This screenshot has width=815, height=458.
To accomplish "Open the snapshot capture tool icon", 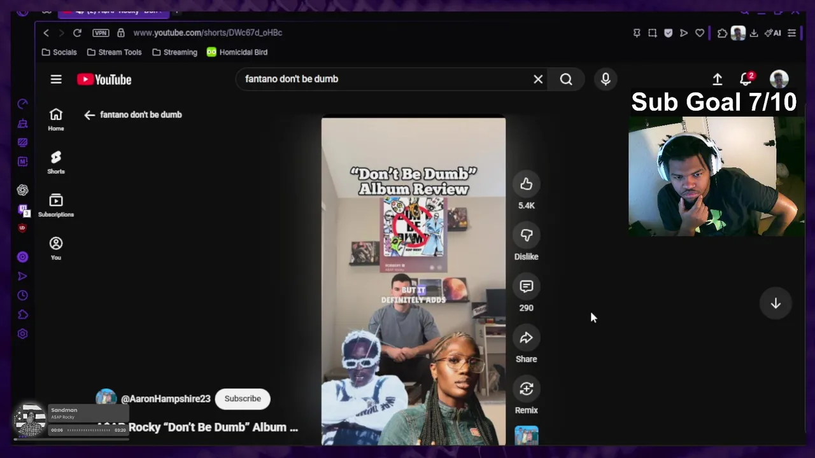I will (x=653, y=33).
